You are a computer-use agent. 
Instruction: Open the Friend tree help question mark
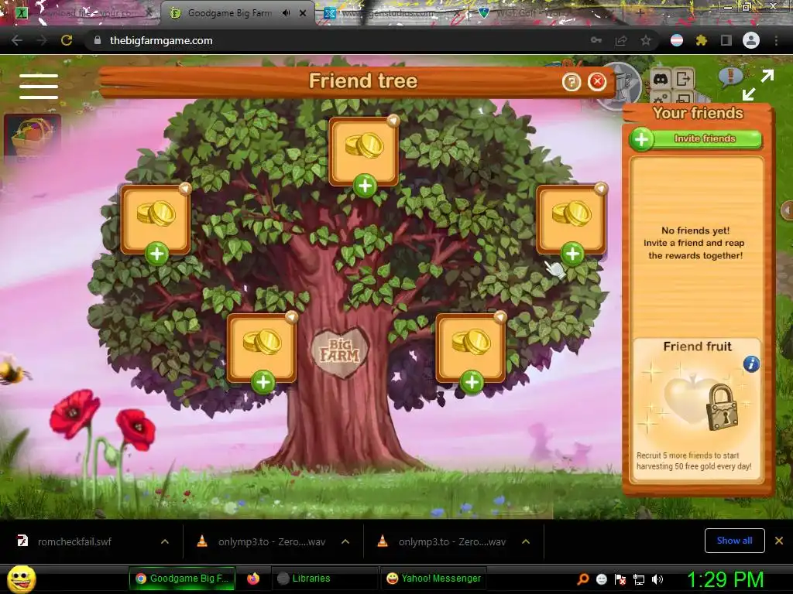[x=572, y=82]
